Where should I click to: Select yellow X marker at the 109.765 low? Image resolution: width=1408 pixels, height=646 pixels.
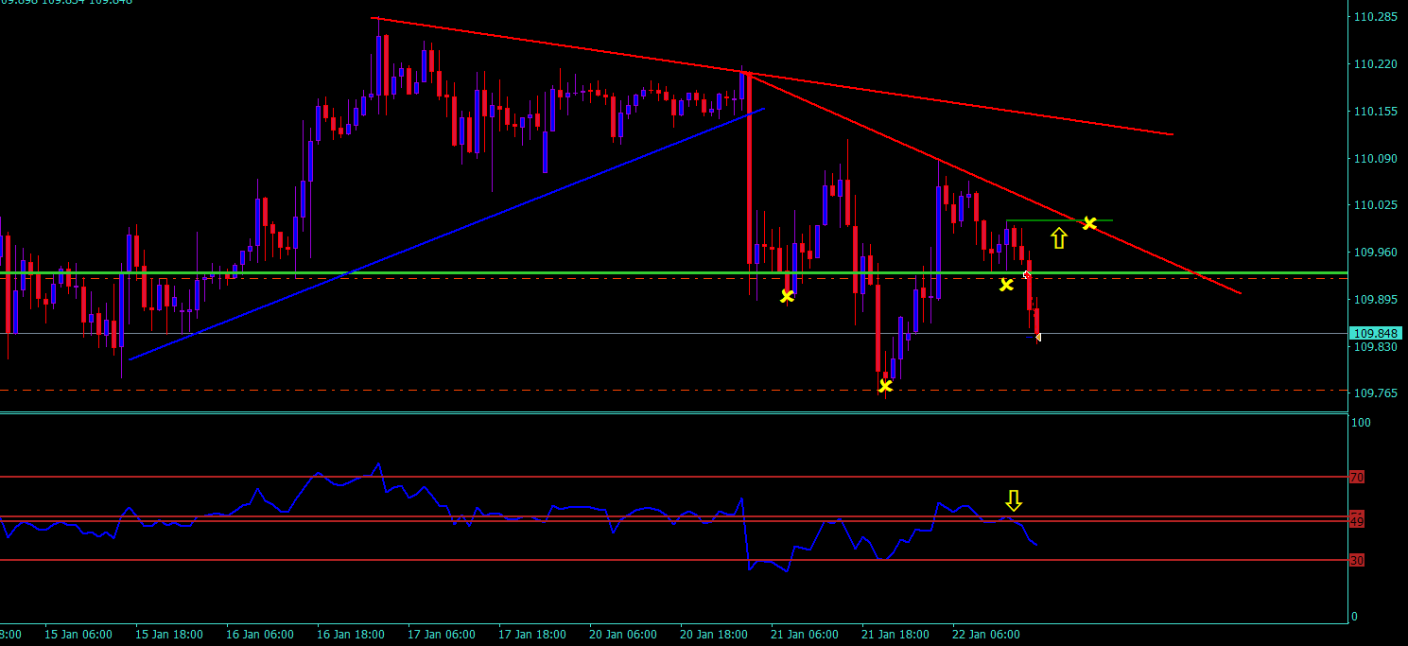(885, 386)
